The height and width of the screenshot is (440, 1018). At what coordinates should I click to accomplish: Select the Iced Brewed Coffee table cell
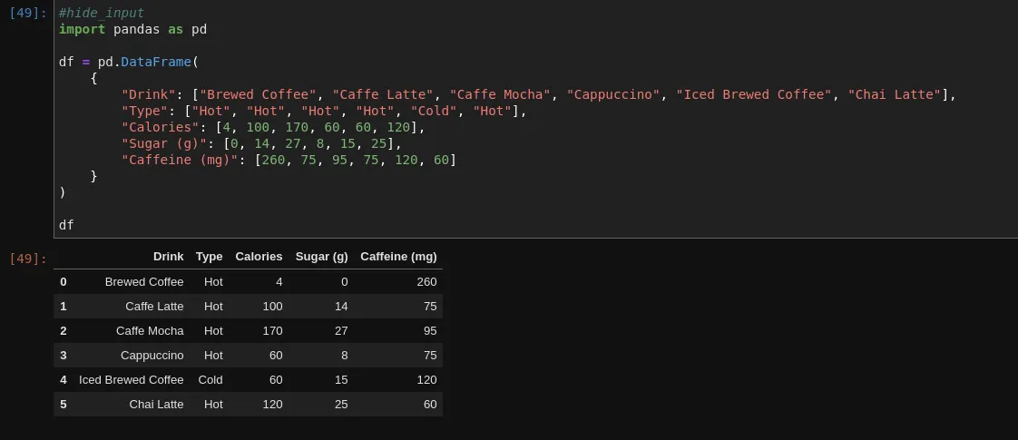point(132,380)
